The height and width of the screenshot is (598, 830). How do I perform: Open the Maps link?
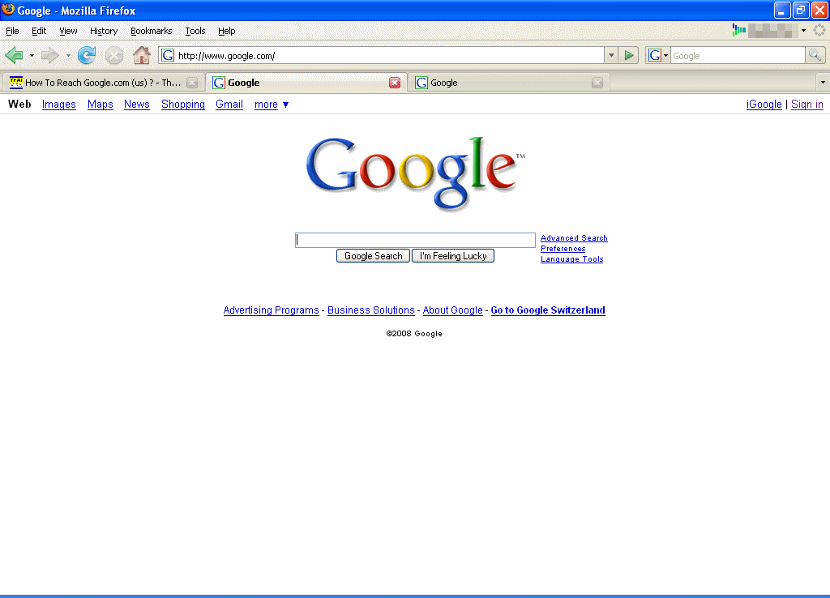pyautogui.click(x=100, y=105)
